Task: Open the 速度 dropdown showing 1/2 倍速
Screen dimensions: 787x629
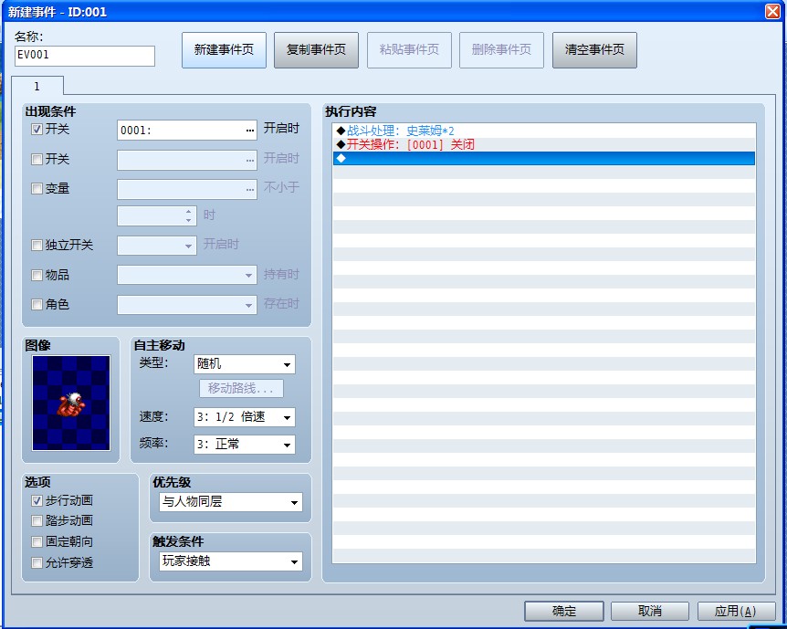Action: pyautogui.click(x=245, y=417)
